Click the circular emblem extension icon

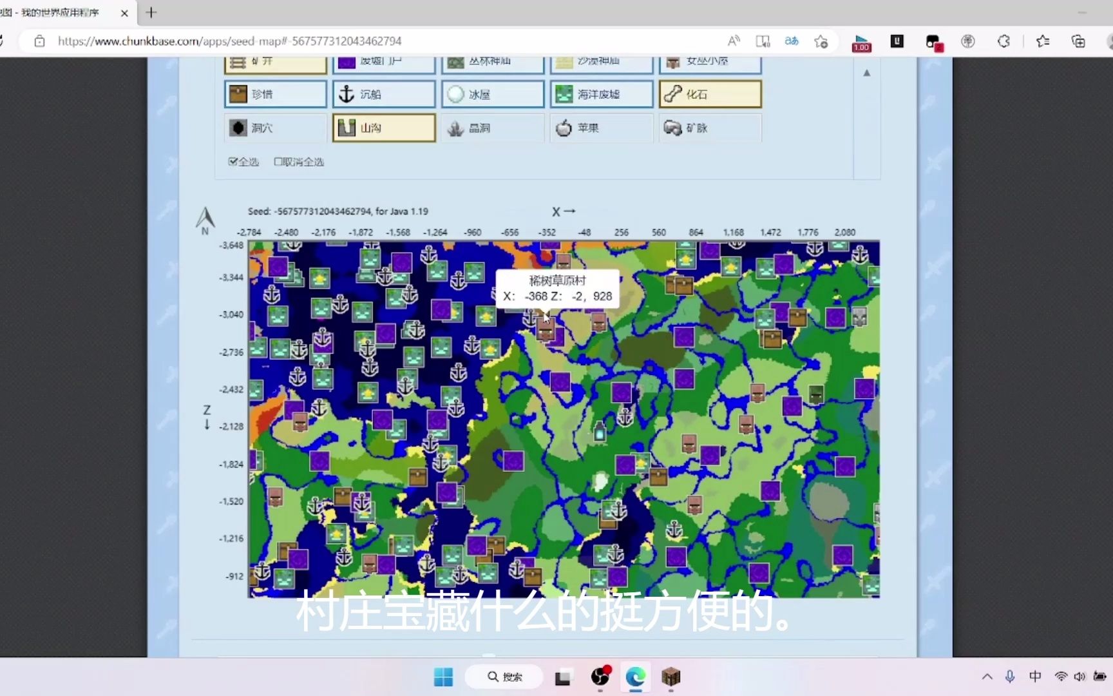click(x=968, y=41)
